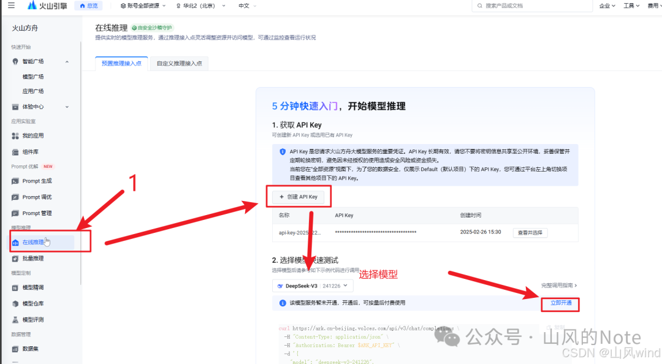Click 立即开通 link
The width and height of the screenshot is (662, 364).
pos(561,303)
